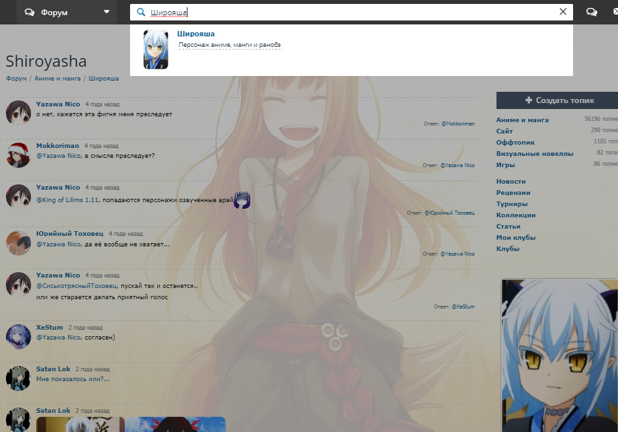Click the @Mokkoriman reply link
618x432 pixels.
coord(458,124)
